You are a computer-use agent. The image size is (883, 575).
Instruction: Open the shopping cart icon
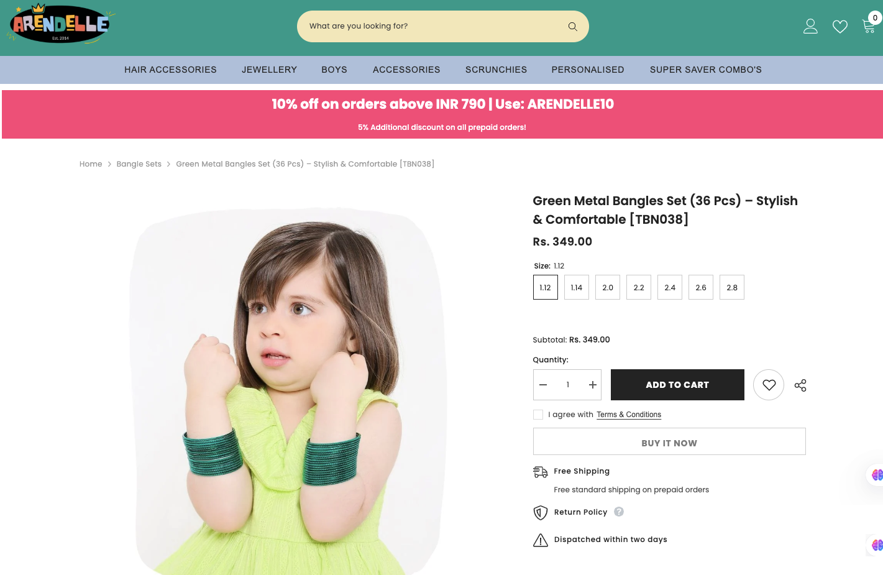pos(869,25)
